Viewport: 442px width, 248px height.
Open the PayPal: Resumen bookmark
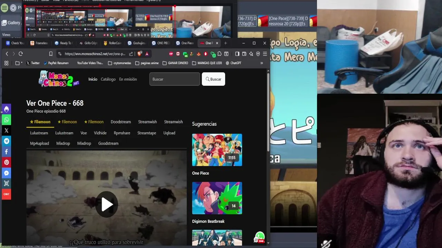[56, 63]
